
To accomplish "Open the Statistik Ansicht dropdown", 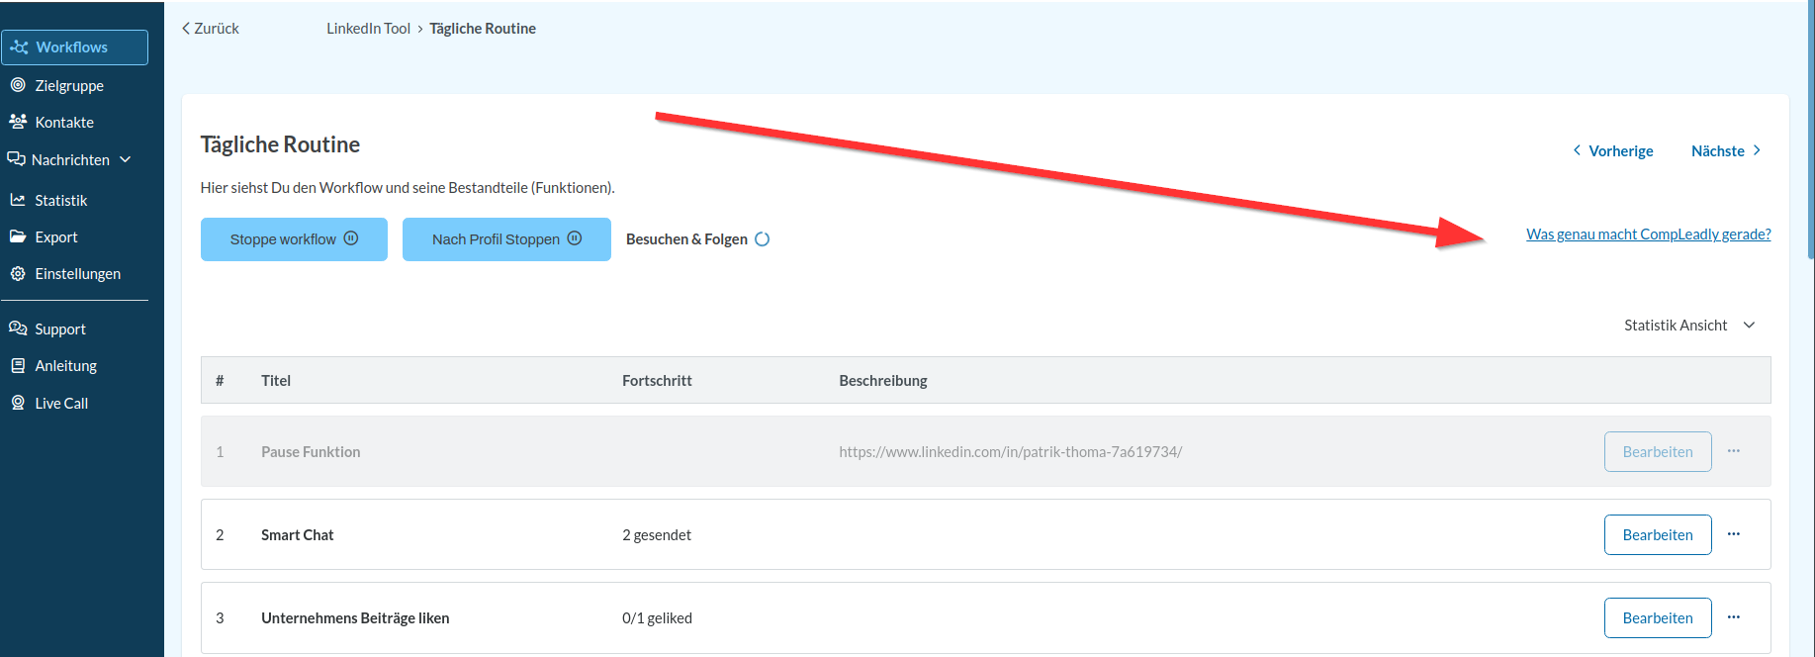I will point(1689,326).
